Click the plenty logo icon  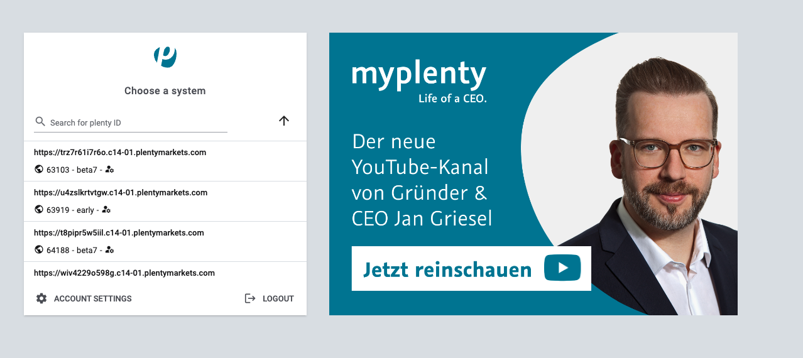[165, 57]
